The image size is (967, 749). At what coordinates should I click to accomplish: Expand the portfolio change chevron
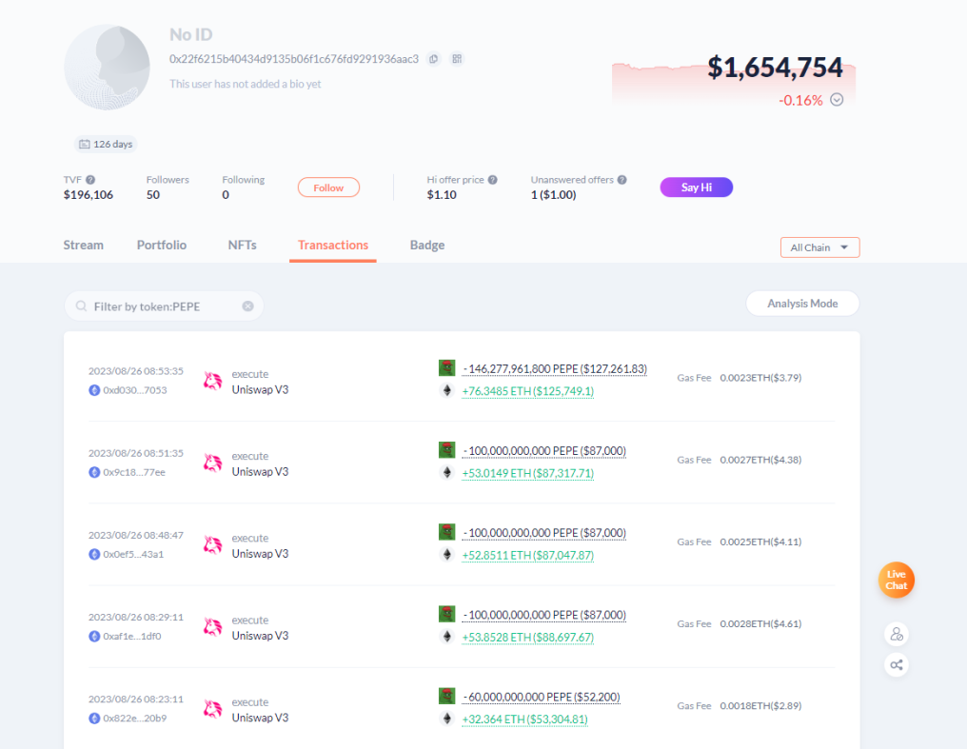point(837,100)
